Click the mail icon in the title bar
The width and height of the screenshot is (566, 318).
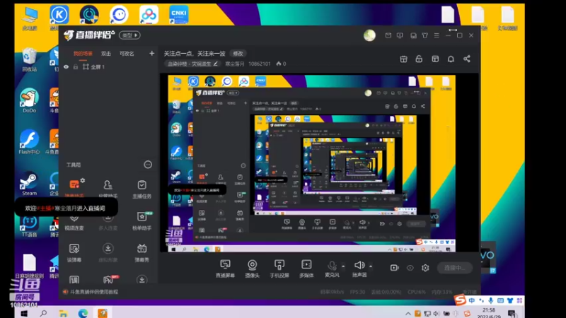[388, 35]
